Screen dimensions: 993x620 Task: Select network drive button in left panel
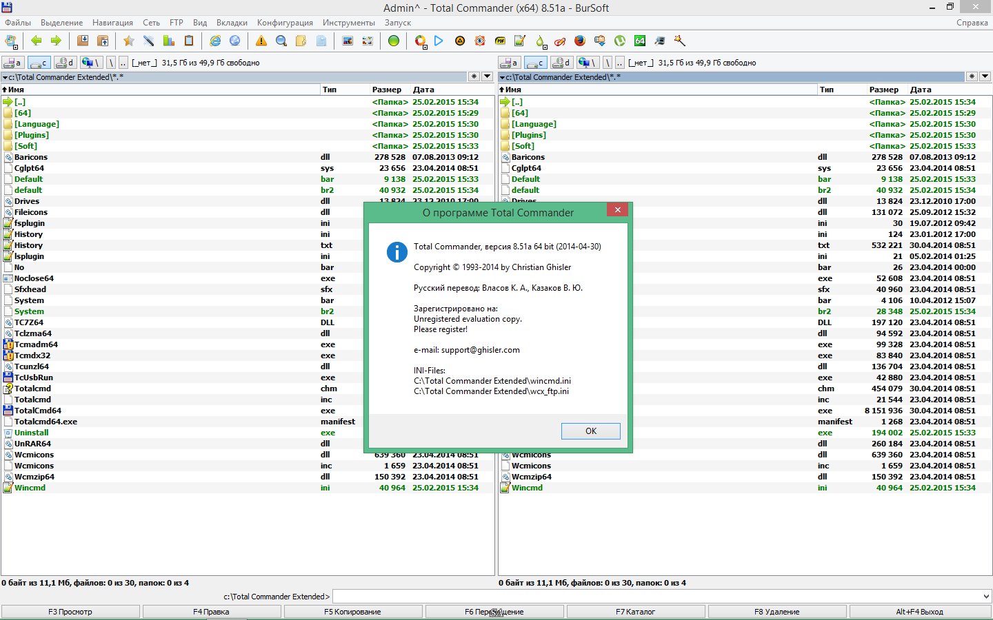coord(90,63)
